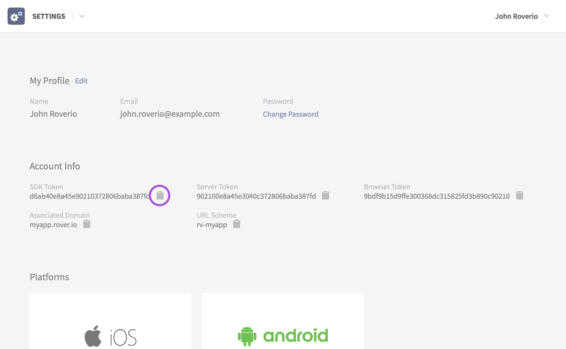
Task: Click the Email label
Action: tap(129, 101)
